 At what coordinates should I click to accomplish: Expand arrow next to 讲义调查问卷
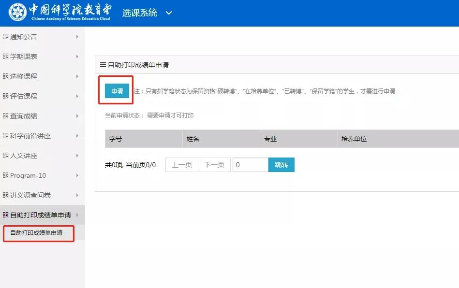77,195
